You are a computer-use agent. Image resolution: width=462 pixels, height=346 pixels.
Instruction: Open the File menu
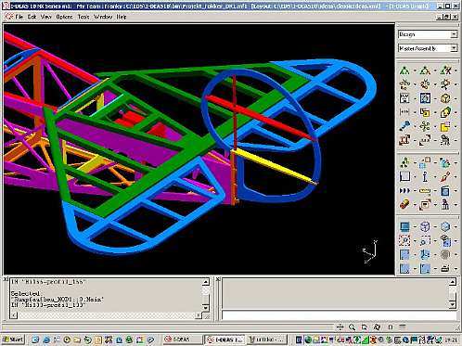click(19, 17)
